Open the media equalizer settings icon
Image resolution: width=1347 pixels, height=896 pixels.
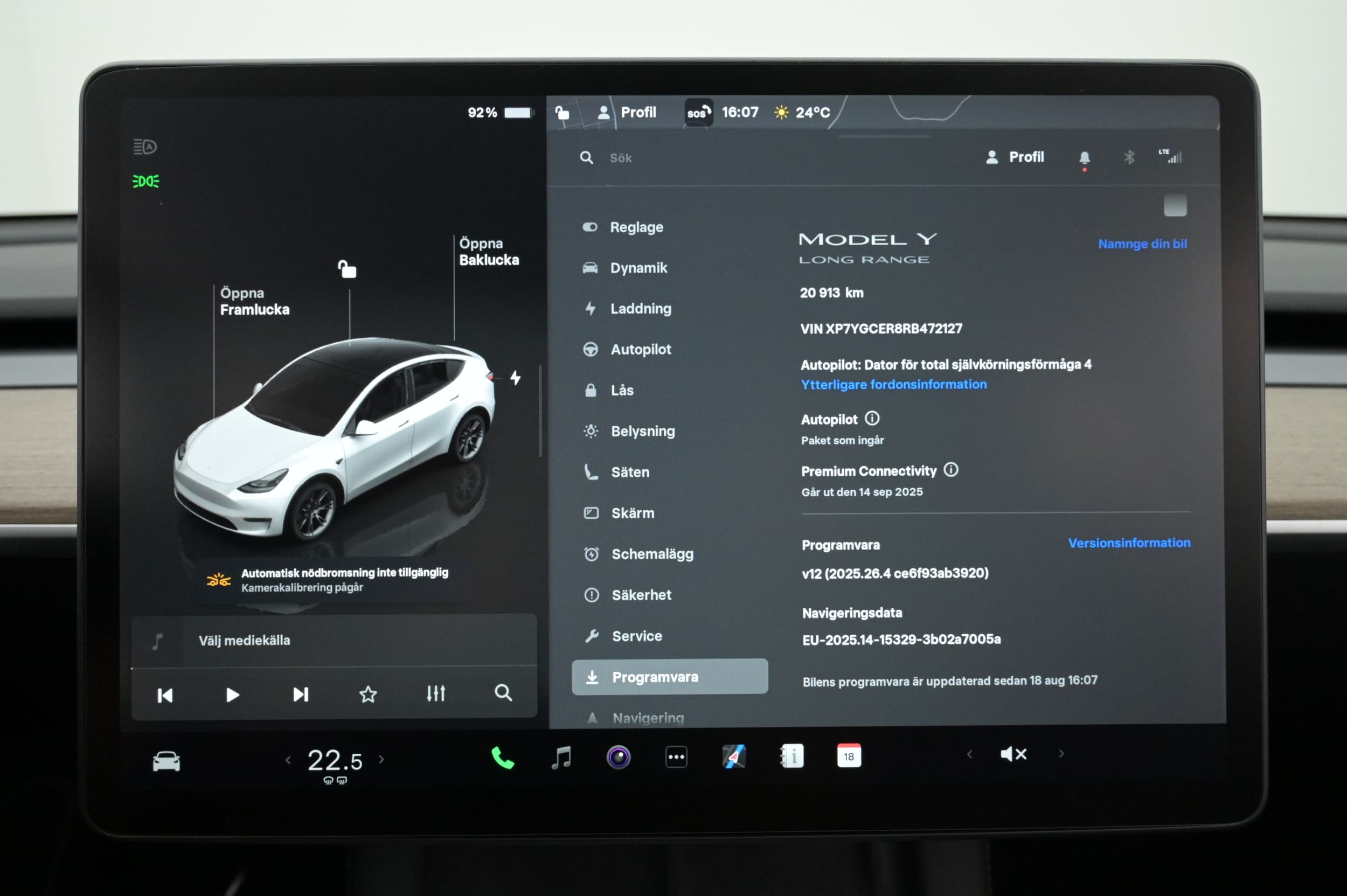point(435,693)
